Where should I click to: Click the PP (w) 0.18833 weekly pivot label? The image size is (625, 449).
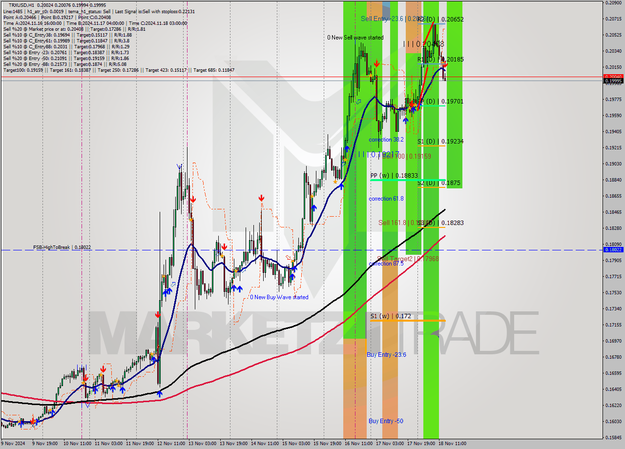click(x=394, y=176)
